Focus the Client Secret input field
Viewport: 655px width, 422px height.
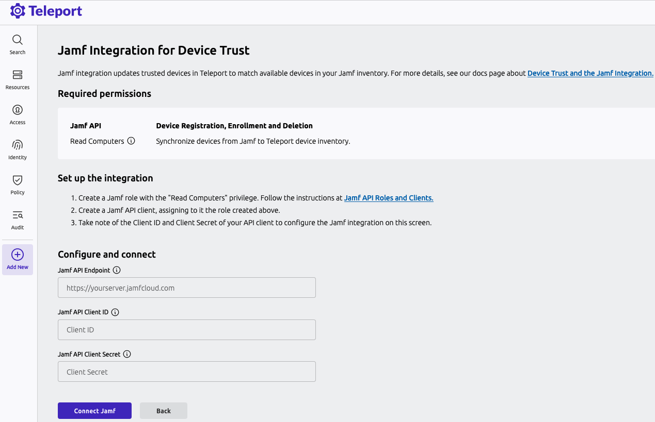coord(186,372)
